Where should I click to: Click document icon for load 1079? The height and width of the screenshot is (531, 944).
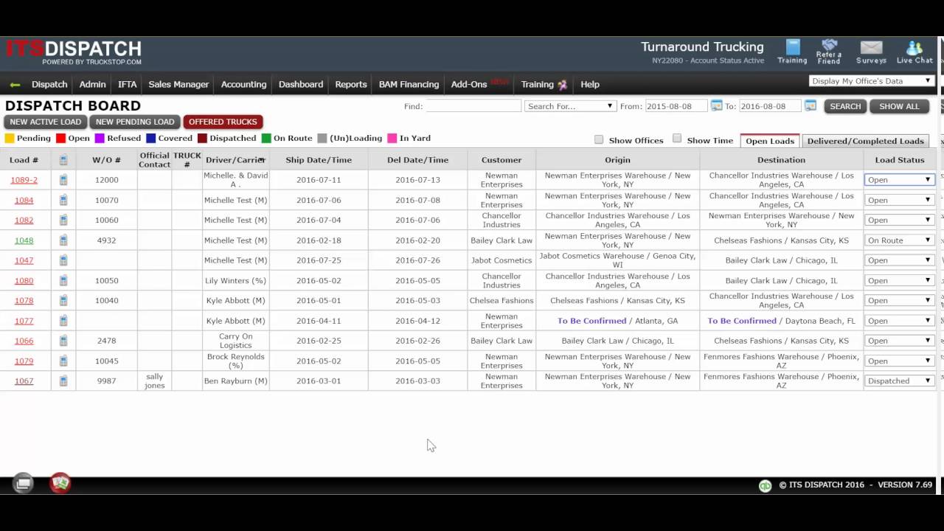click(63, 361)
